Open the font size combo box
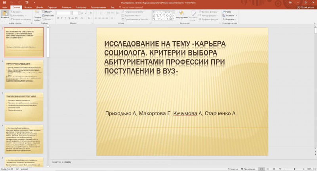The height and width of the screenshot is (171, 317). coord(76,13)
